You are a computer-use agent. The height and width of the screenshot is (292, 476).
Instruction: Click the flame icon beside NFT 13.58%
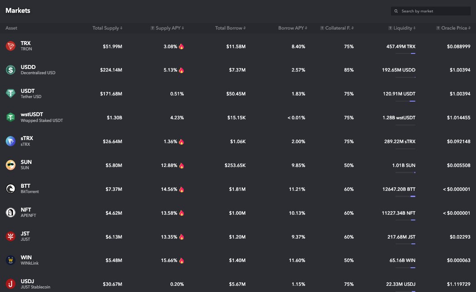coord(181,213)
